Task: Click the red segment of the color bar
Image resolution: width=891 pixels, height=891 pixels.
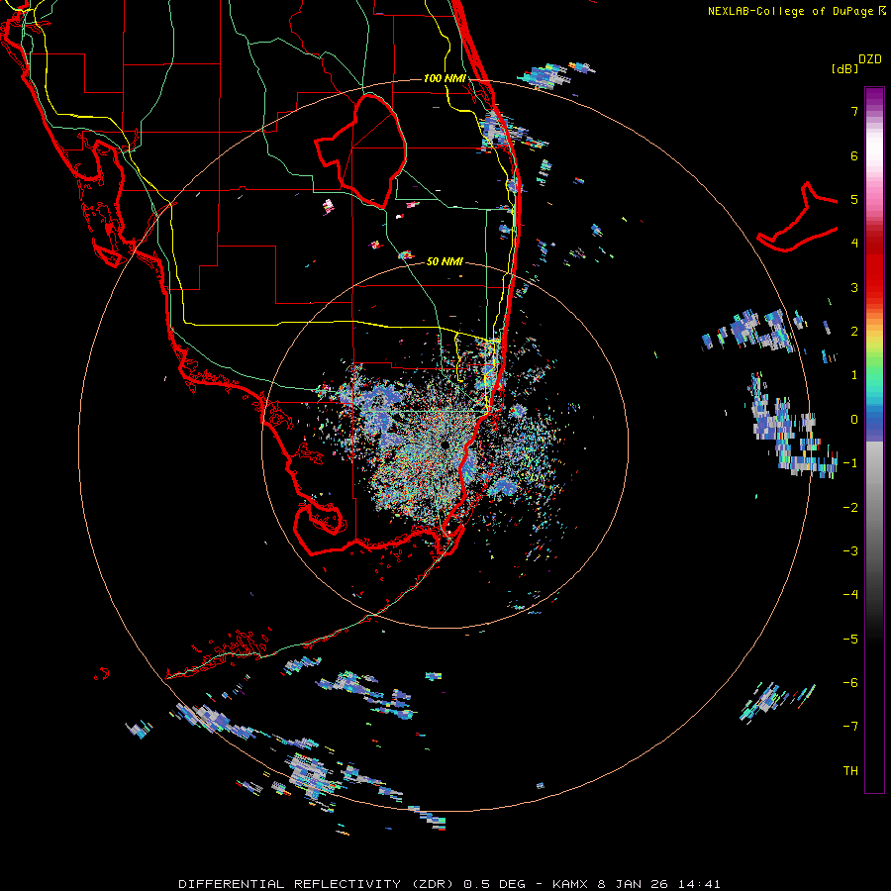Action: (x=874, y=267)
